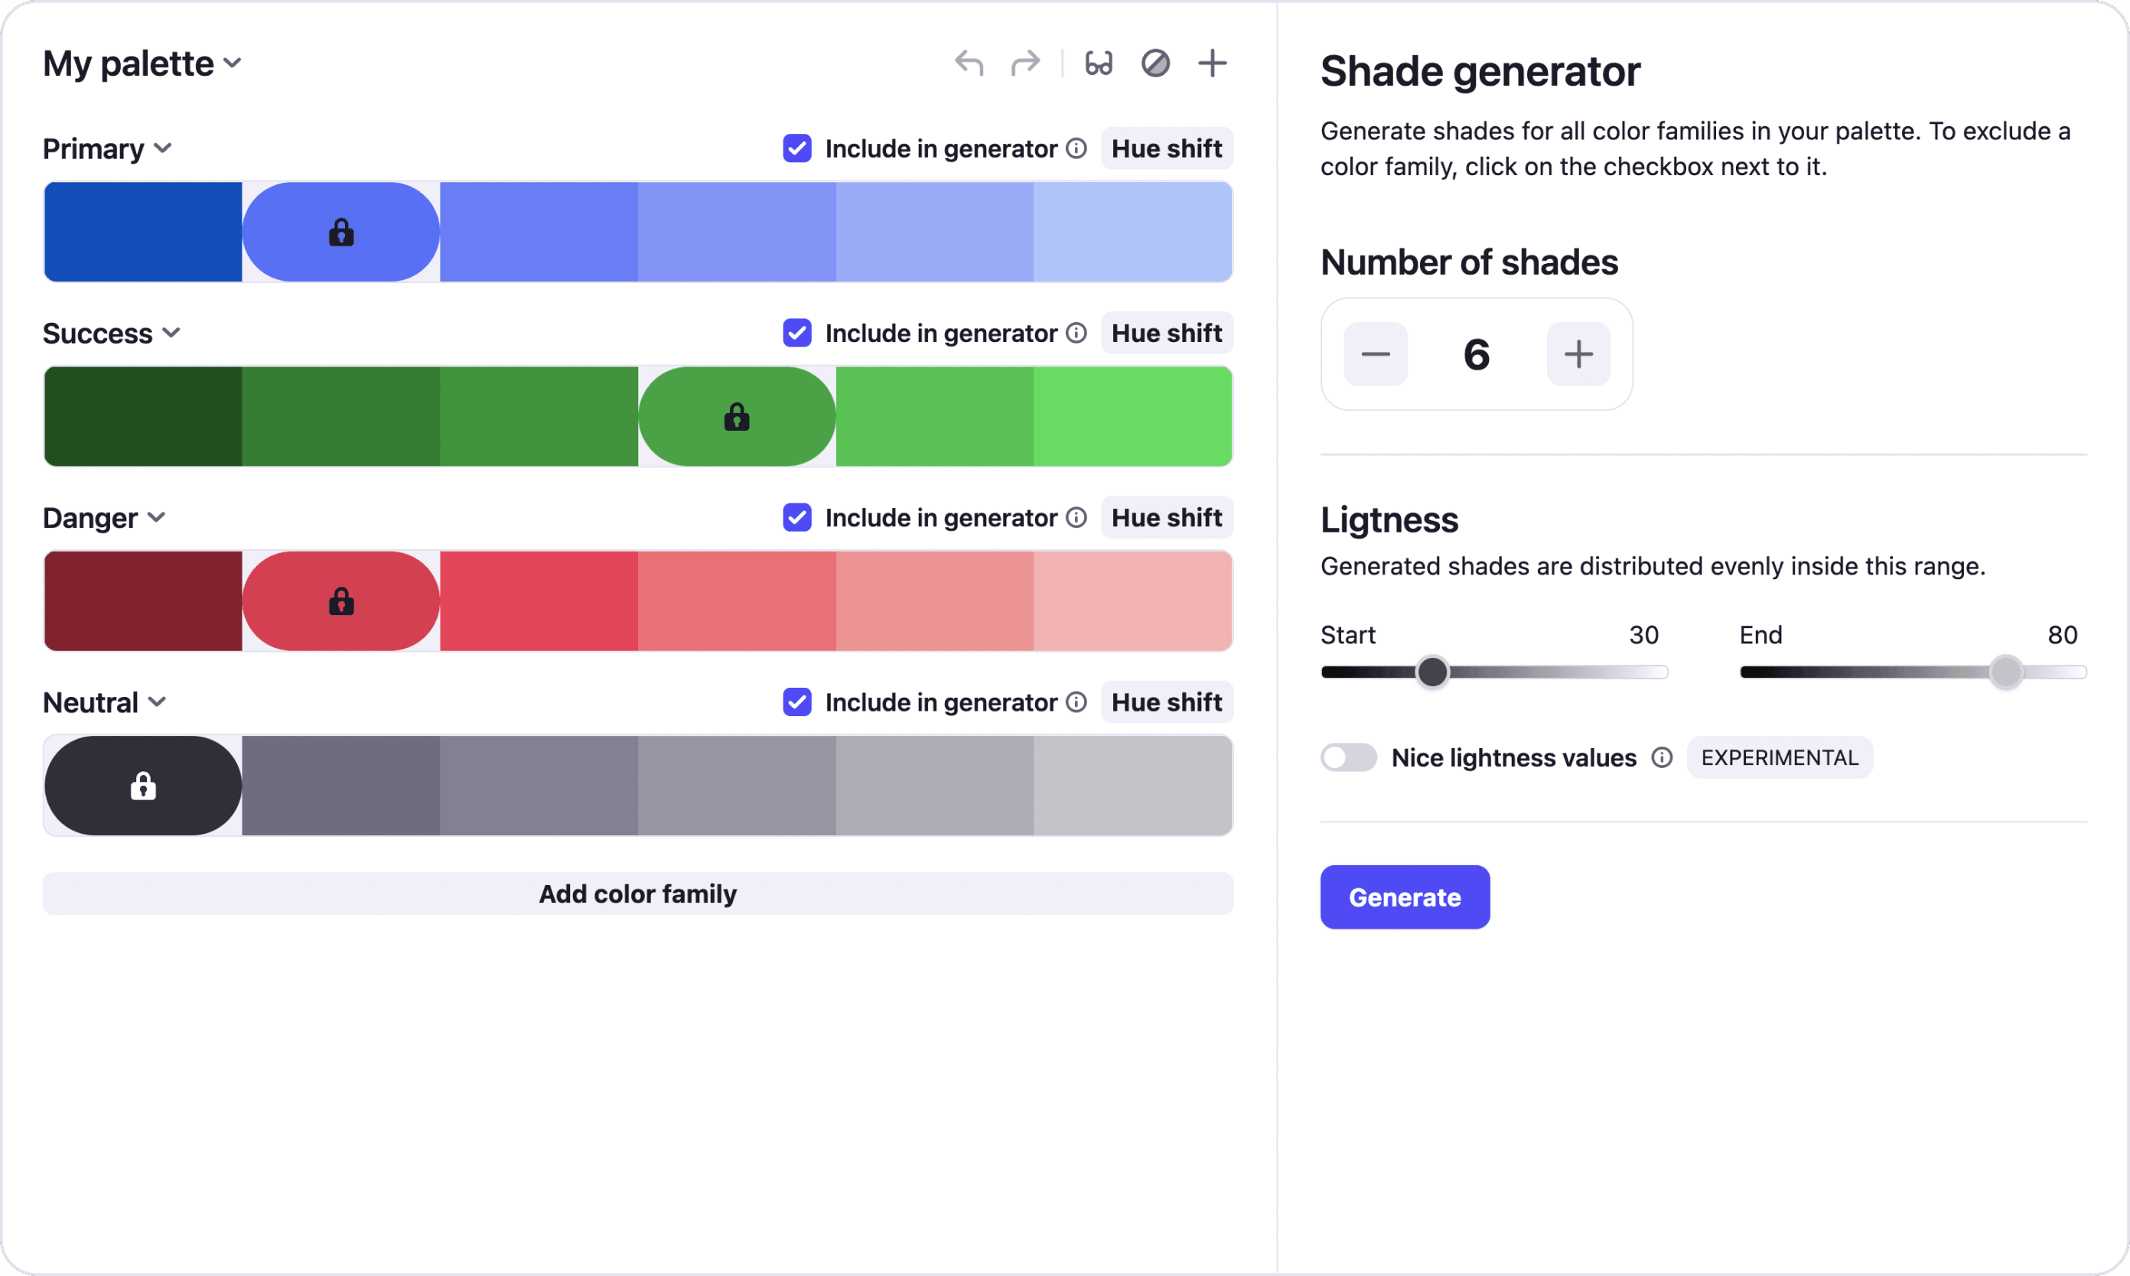Image resolution: width=2130 pixels, height=1276 pixels.
Task: Uncheck Include in generator for Success
Action: click(796, 333)
